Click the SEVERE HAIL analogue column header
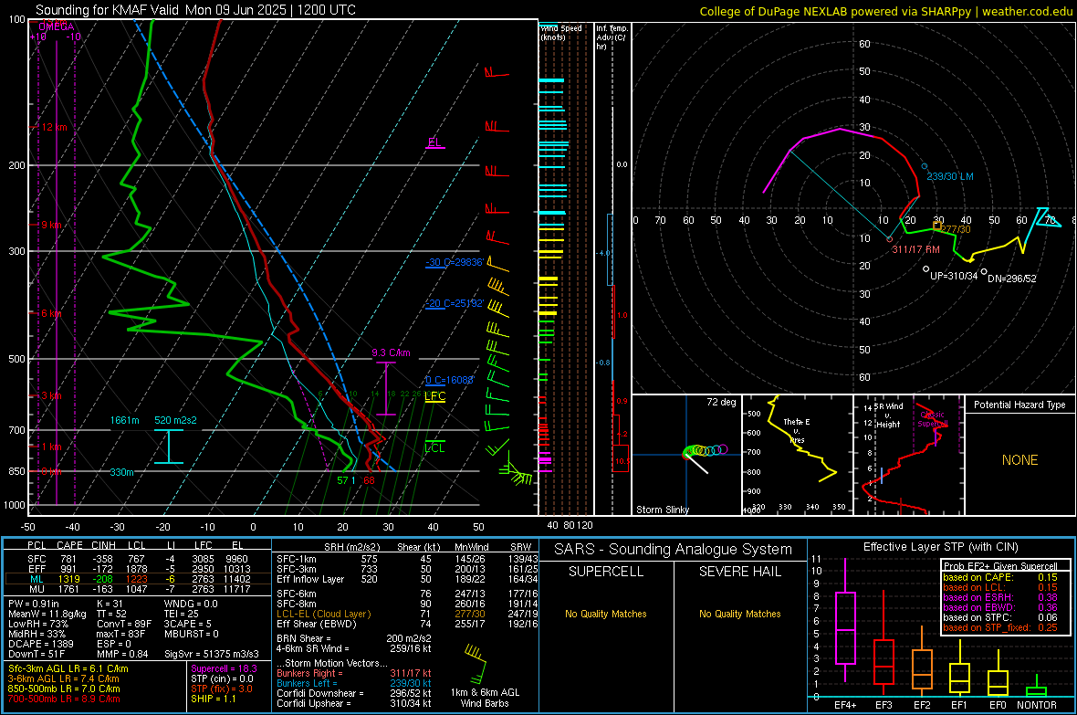 pyautogui.click(x=739, y=572)
